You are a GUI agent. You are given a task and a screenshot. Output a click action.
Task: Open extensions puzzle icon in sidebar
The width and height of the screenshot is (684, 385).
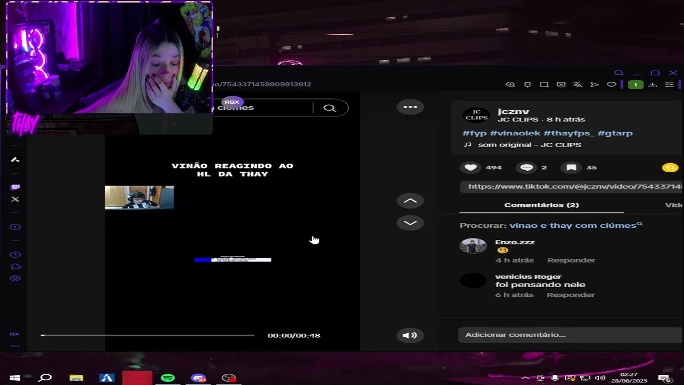coord(15,266)
